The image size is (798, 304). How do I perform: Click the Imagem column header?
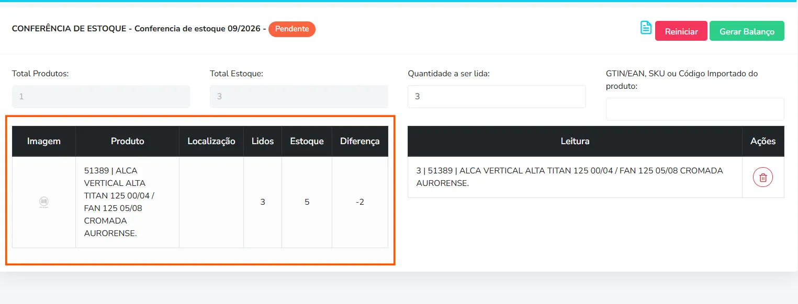point(44,141)
